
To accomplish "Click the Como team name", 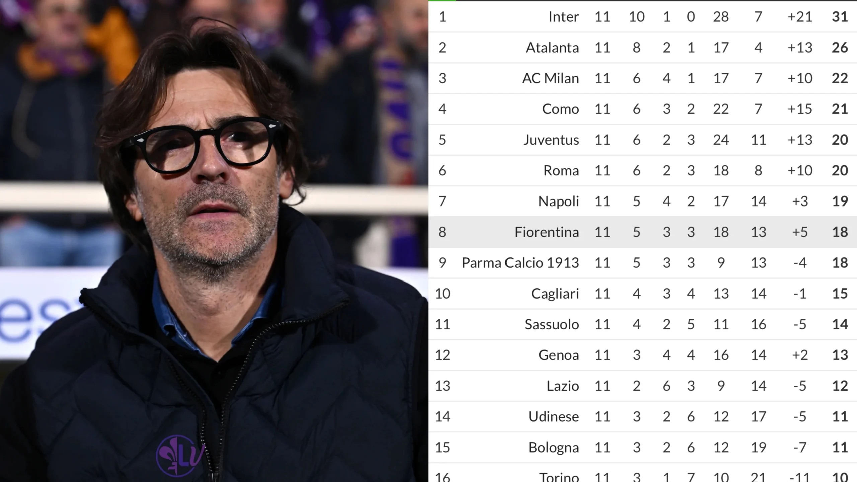I will pos(560,109).
